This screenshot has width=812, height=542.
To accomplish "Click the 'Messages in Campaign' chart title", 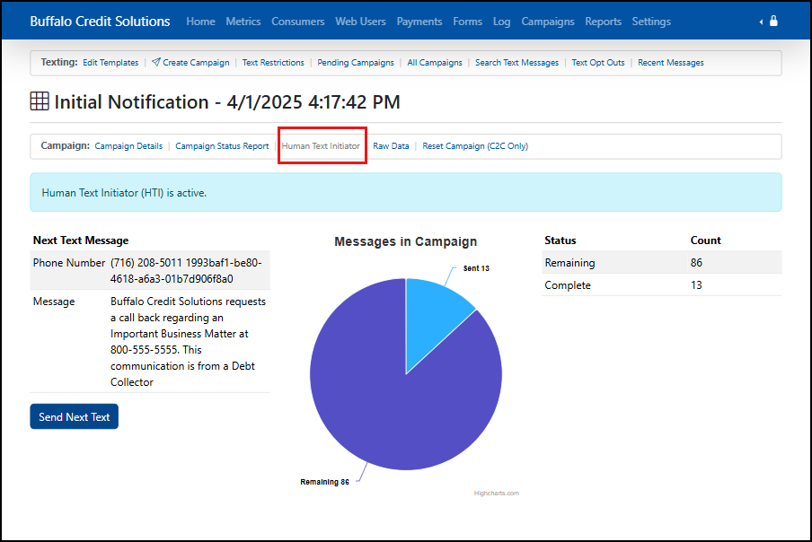I will click(x=405, y=241).
